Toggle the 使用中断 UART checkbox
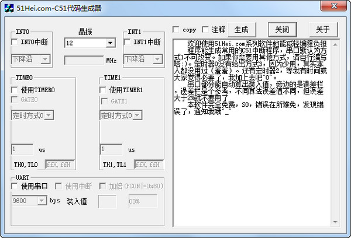Image resolution: width=351 pixels, height=238 pixels. coord(58,186)
